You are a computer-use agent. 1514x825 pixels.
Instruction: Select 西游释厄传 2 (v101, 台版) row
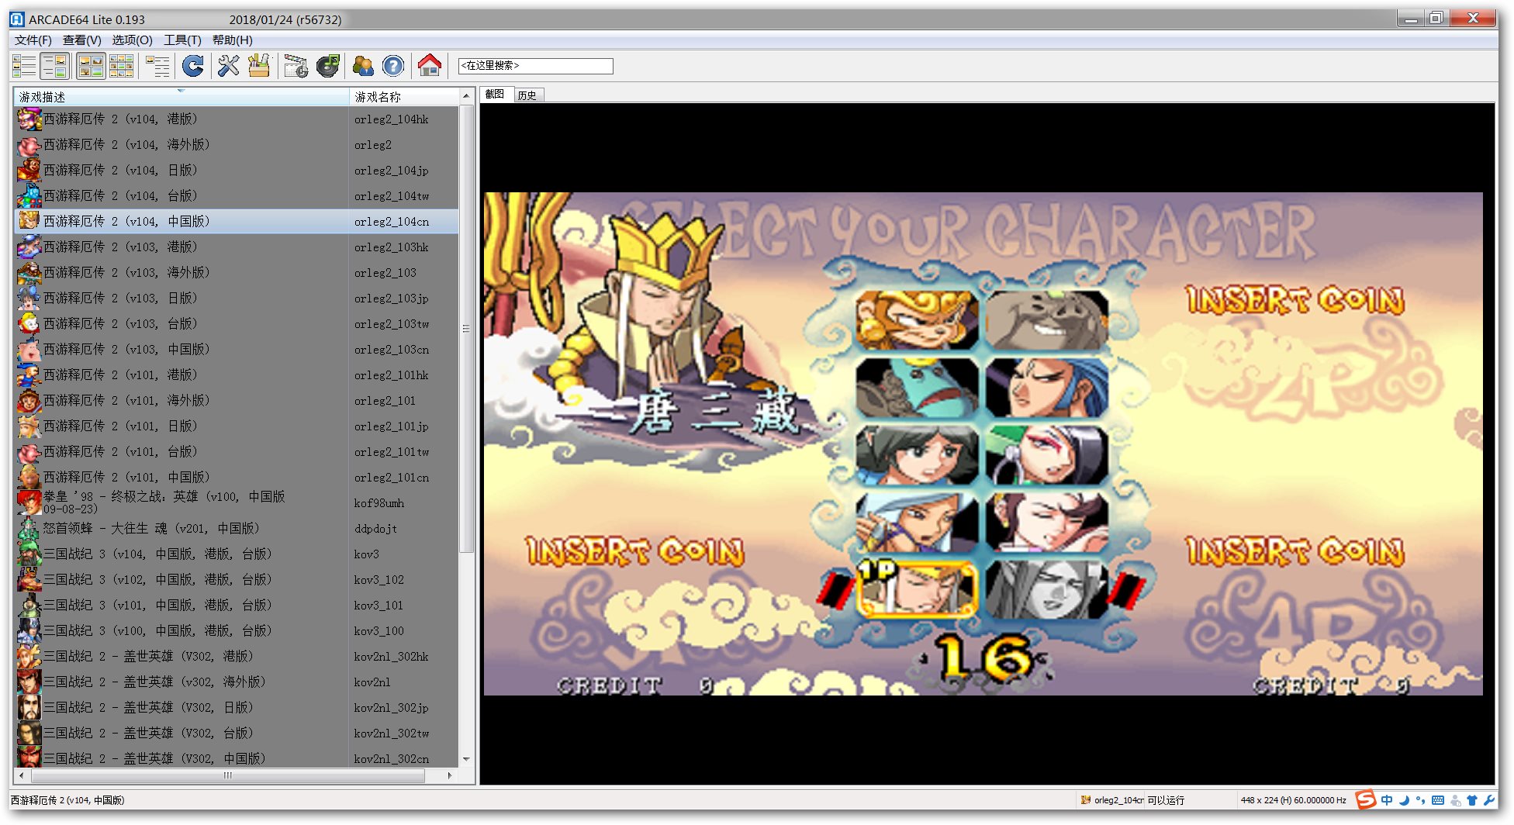pos(237,452)
